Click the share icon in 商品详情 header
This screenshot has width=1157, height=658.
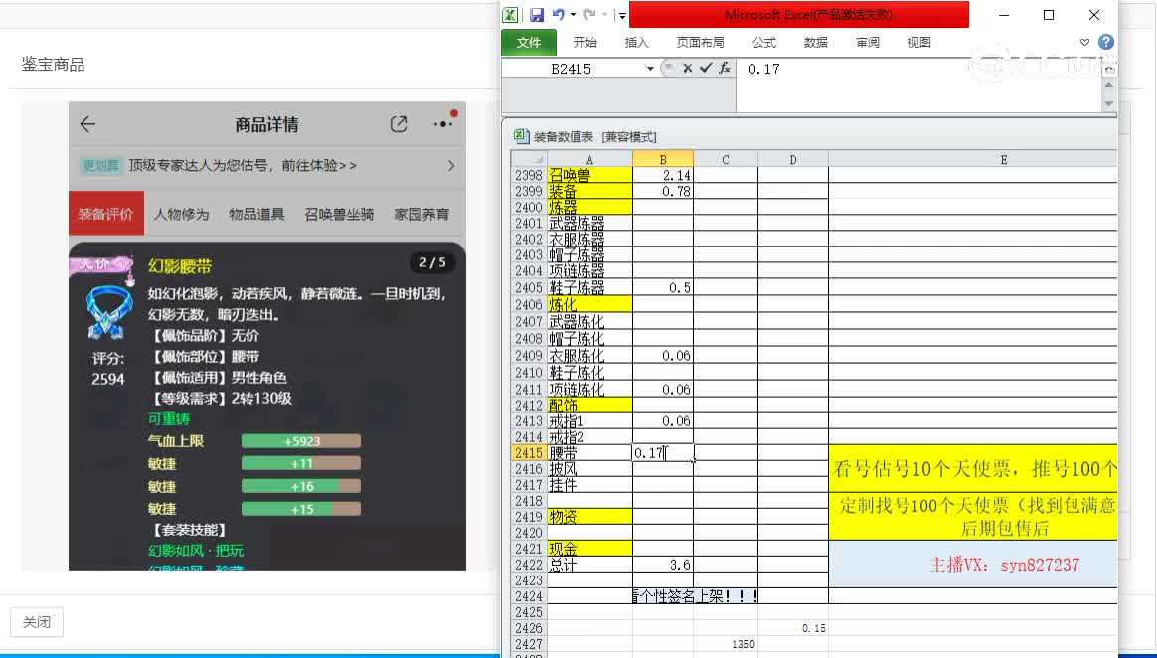point(399,124)
